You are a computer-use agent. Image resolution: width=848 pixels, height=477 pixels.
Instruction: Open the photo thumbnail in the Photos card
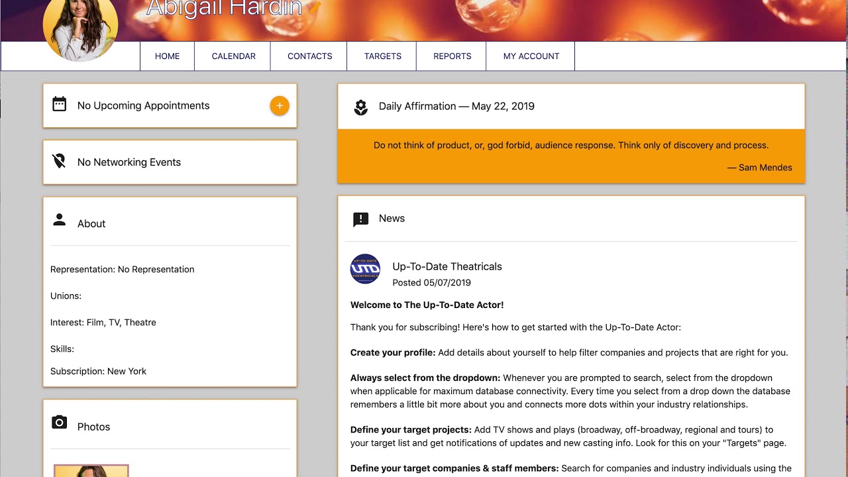click(x=91, y=471)
